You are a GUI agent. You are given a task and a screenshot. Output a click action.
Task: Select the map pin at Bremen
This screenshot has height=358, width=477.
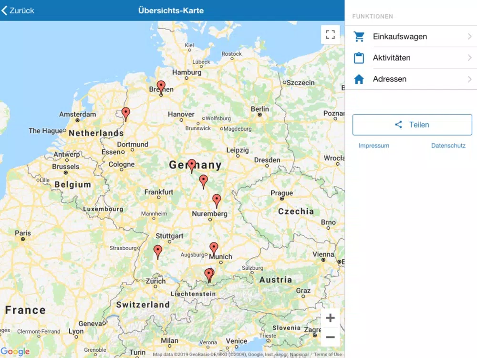click(x=161, y=87)
